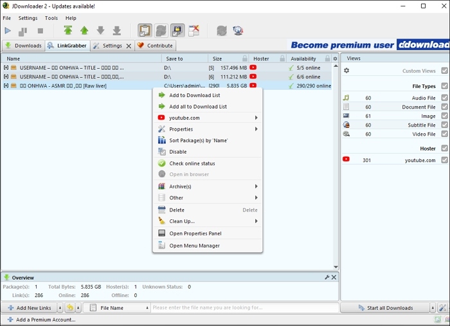Uncheck the Subtitle File filter
Screen dimensions: 450x326
click(445, 125)
